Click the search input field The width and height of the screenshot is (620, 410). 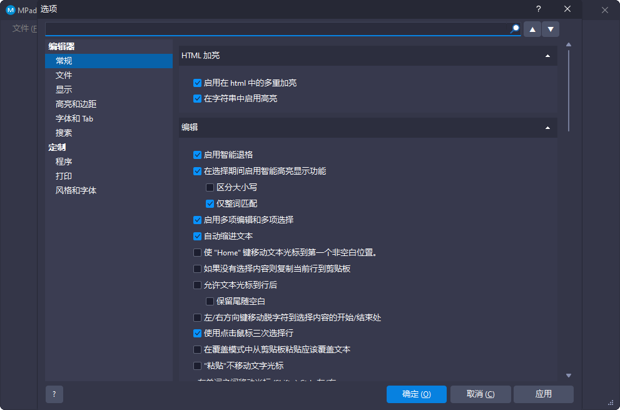(275, 28)
